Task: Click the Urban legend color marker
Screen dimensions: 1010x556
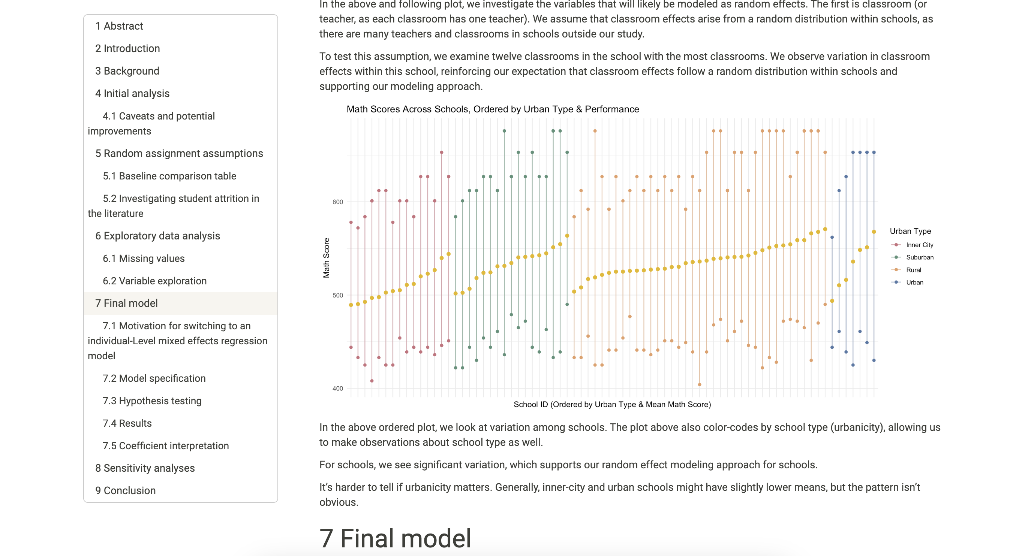Action: (896, 282)
